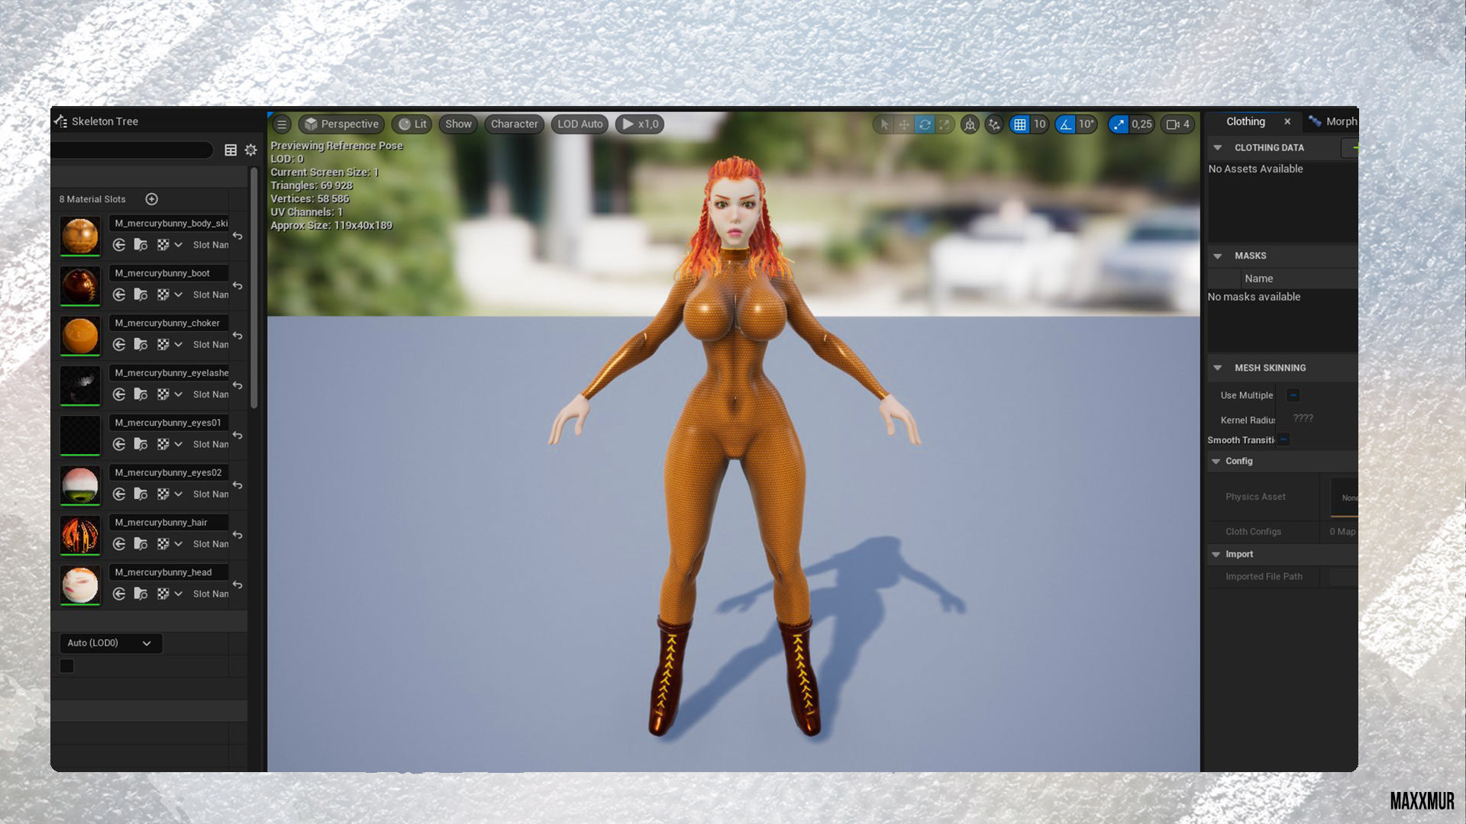1466x824 pixels.
Task: Collapse the MASKS section
Action: pos(1218,256)
